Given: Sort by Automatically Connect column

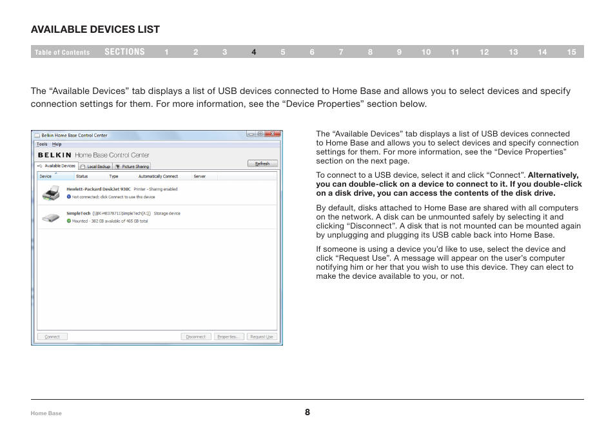Looking at the screenshot, I should click(x=164, y=176).
